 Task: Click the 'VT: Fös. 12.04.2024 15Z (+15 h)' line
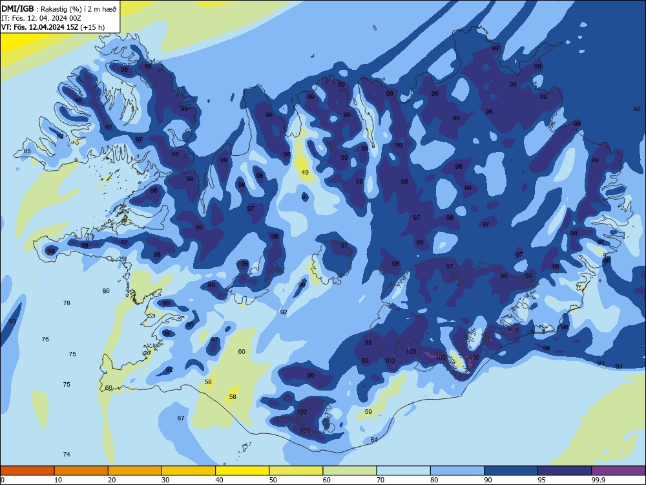point(53,27)
